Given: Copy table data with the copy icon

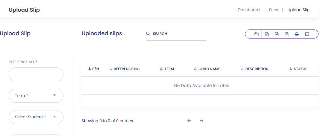Looking at the screenshot, I should [x=256, y=34].
